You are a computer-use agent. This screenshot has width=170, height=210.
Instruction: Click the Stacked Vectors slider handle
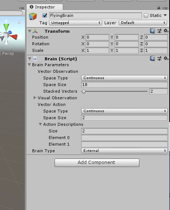(84, 92)
